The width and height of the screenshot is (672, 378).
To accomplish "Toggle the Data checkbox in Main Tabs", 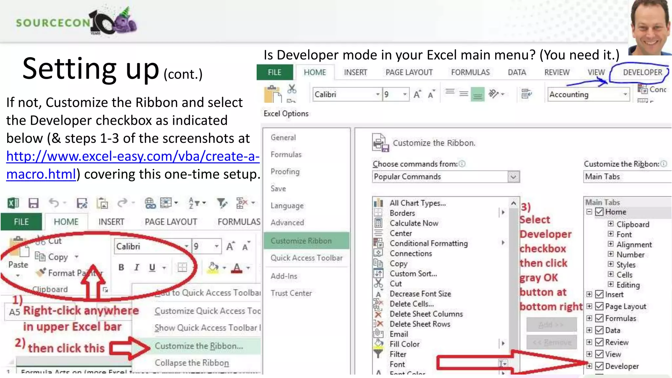I will coord(599,330).
